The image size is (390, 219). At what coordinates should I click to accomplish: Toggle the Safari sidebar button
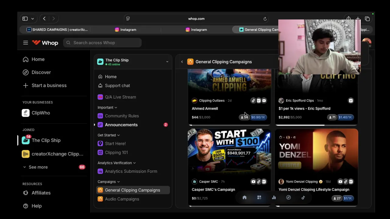click(x=25, y=19)
